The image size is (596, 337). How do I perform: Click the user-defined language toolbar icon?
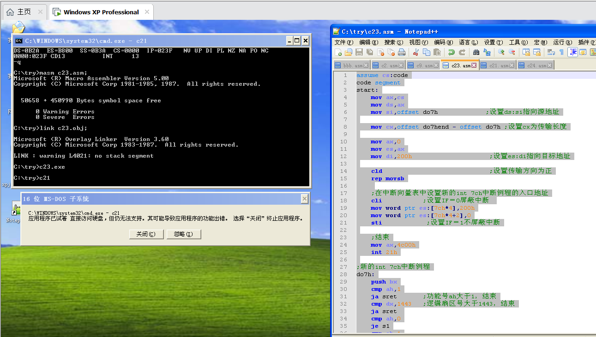[583, 52]
